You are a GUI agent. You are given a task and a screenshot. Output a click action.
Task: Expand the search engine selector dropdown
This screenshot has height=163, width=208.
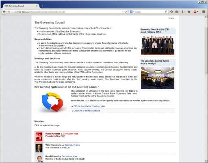[x=132, y=12]
